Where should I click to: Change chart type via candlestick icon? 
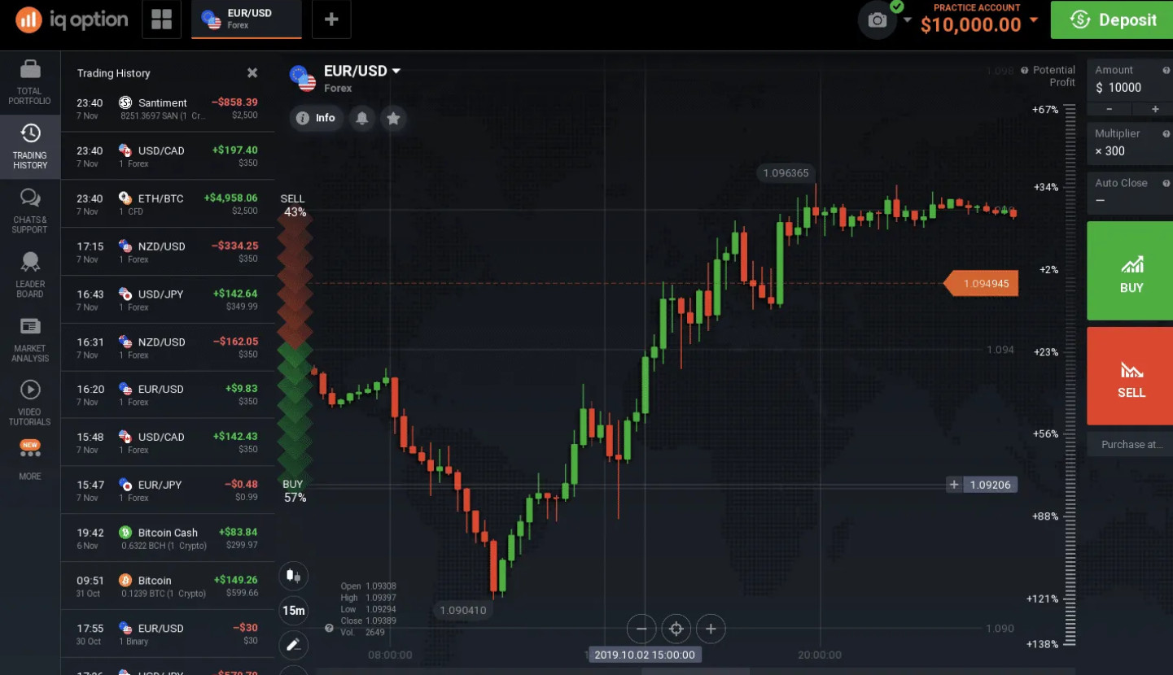pos(294,577)
